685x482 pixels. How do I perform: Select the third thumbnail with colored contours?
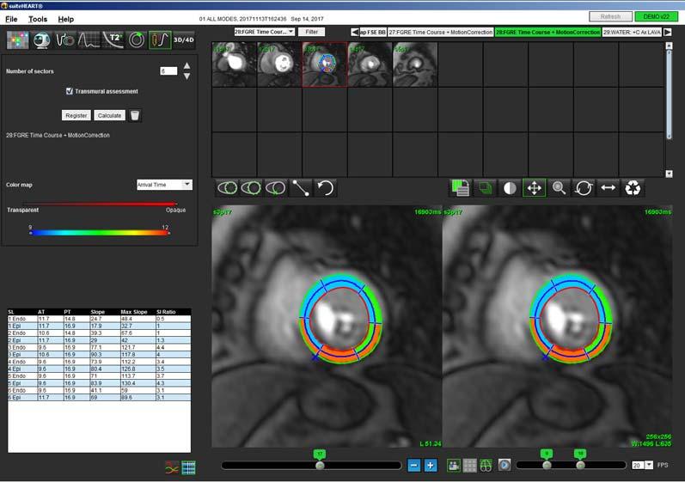325,64
